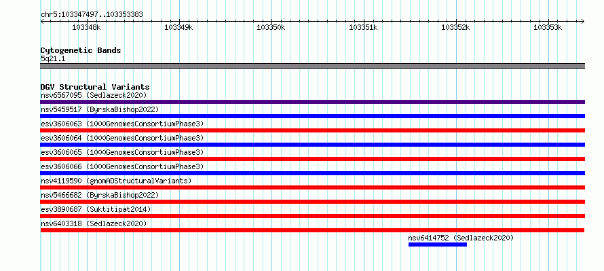Viewport: 604px width, 271px height.
Task: Click the 103348k ruler position label
Action: coord(86,28)
